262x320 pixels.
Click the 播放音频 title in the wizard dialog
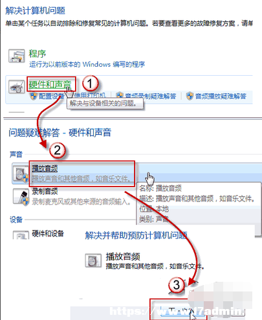coord(123,257)
